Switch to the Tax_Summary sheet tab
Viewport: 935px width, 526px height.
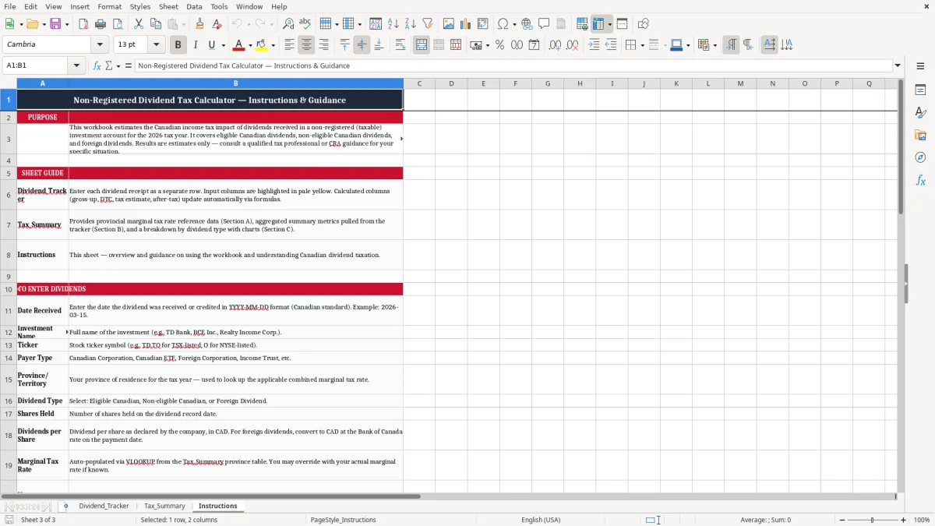(164, 506)
